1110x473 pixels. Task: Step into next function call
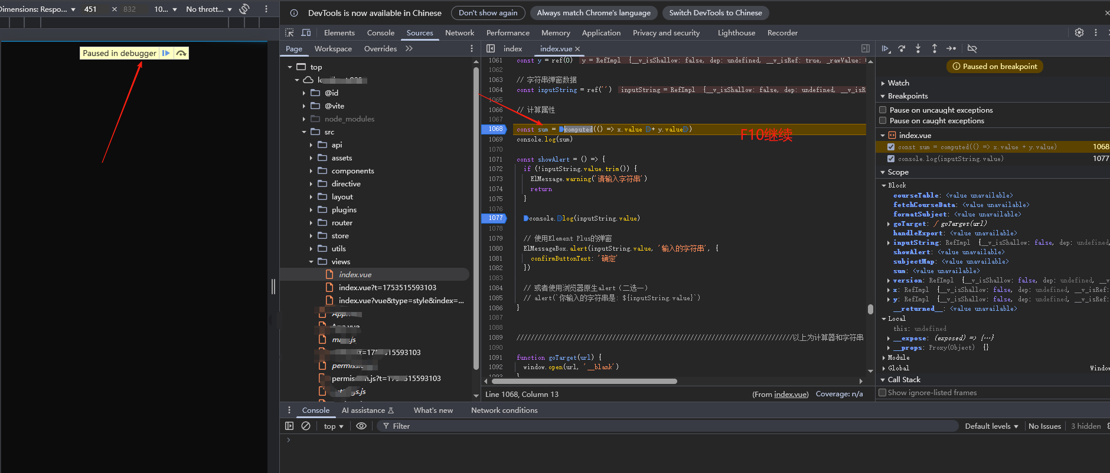[x=918, y=48]
